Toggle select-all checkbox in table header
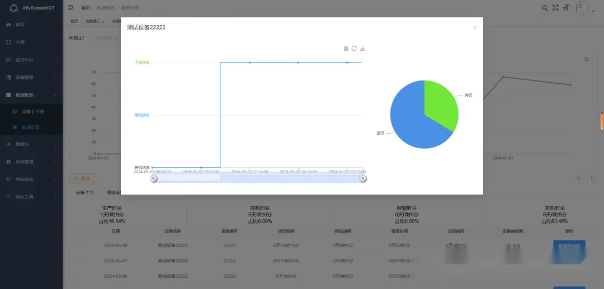Viewport: 604px width, 289px height. (x=78, y=231)
